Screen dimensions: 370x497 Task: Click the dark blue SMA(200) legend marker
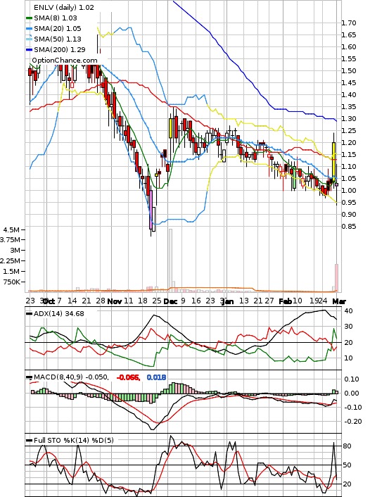(29, 50)
